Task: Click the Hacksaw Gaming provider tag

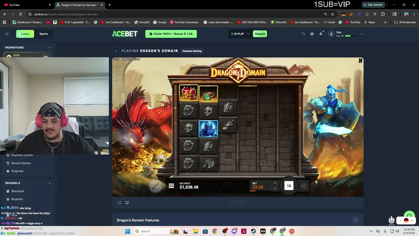Action: pos(192,51)
